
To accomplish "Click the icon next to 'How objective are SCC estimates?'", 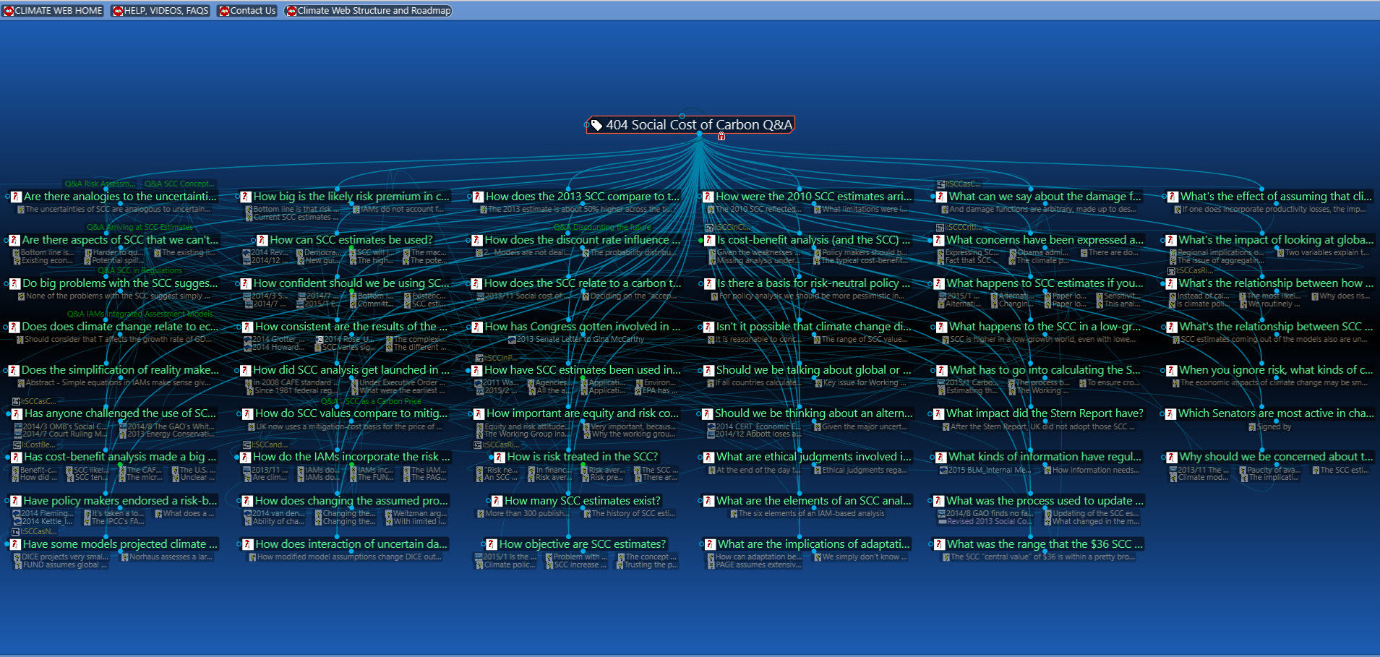I will click(492, 544).
